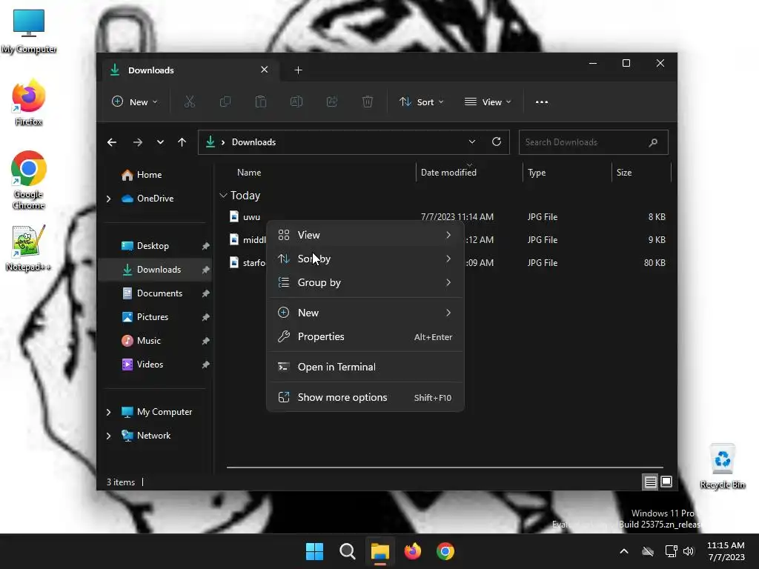759x569 pixels.
Task: Choose Open in Terminal
Action: 365,367
